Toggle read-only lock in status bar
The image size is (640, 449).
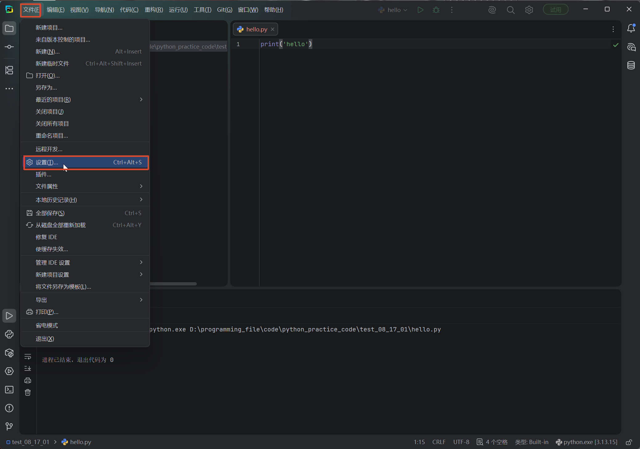point(629,442)
